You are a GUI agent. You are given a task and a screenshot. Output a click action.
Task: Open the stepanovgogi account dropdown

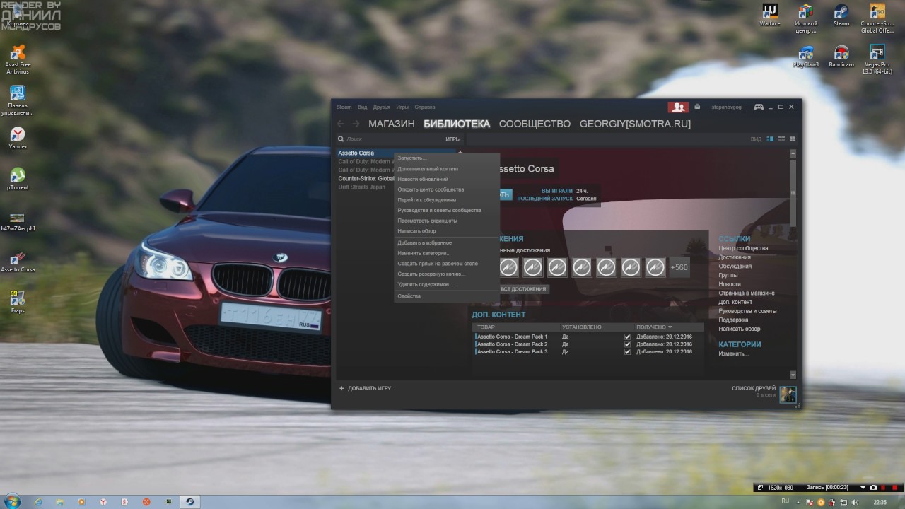coord(726,107)
